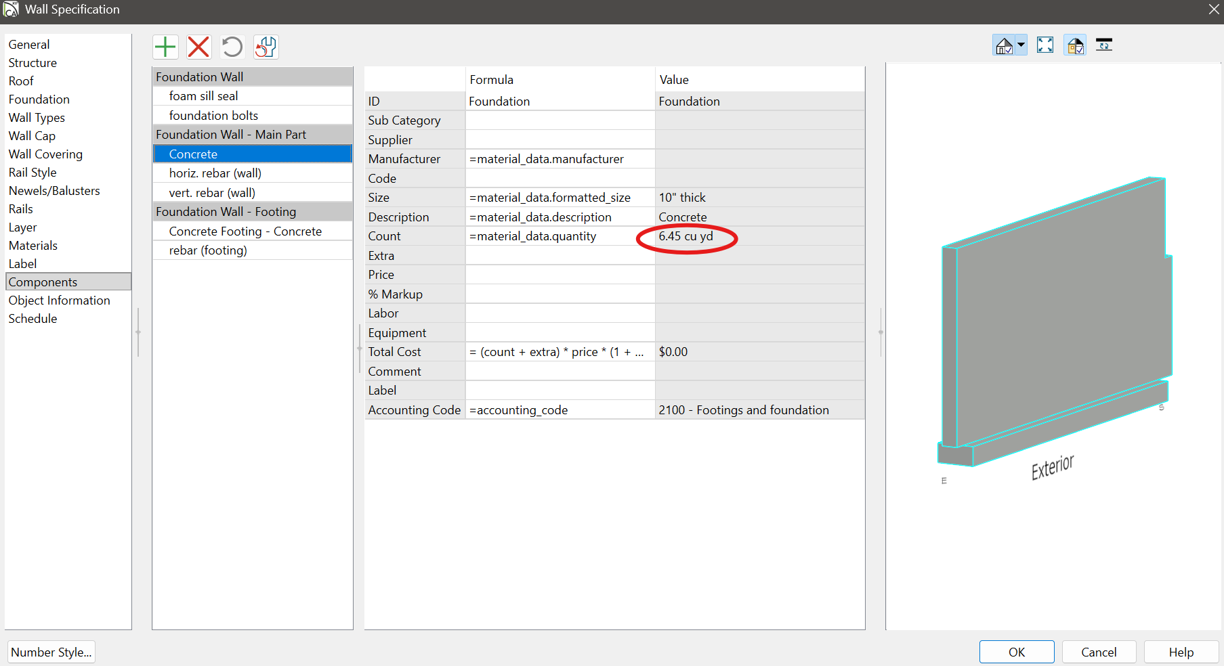
Task: Close the Wall Specification dialog
Action: point(1214,9)
